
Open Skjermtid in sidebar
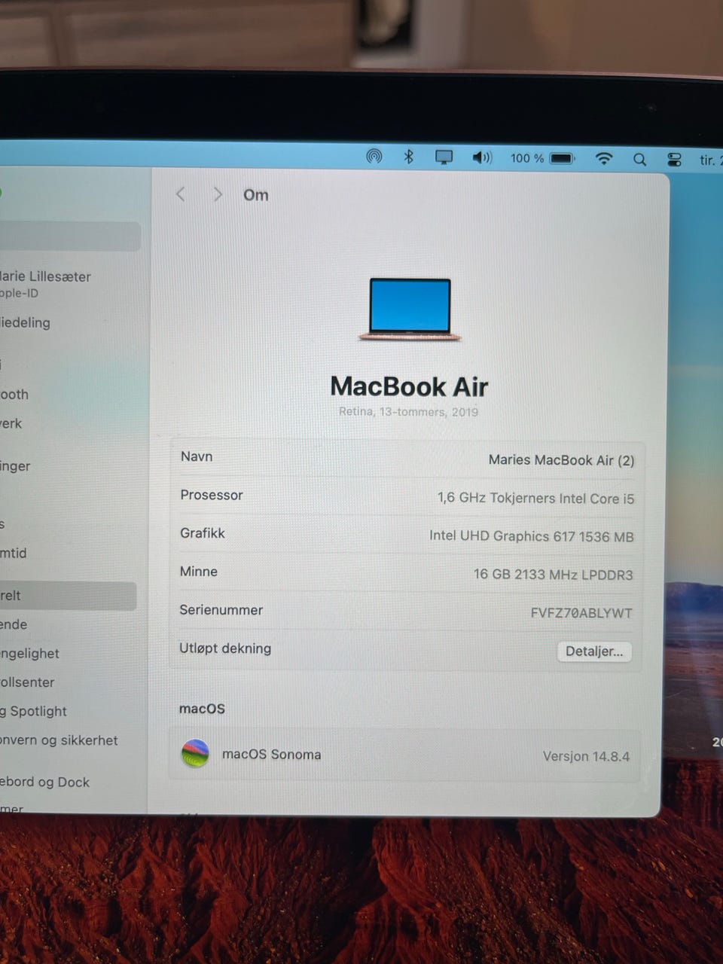[x=14, y=553]
